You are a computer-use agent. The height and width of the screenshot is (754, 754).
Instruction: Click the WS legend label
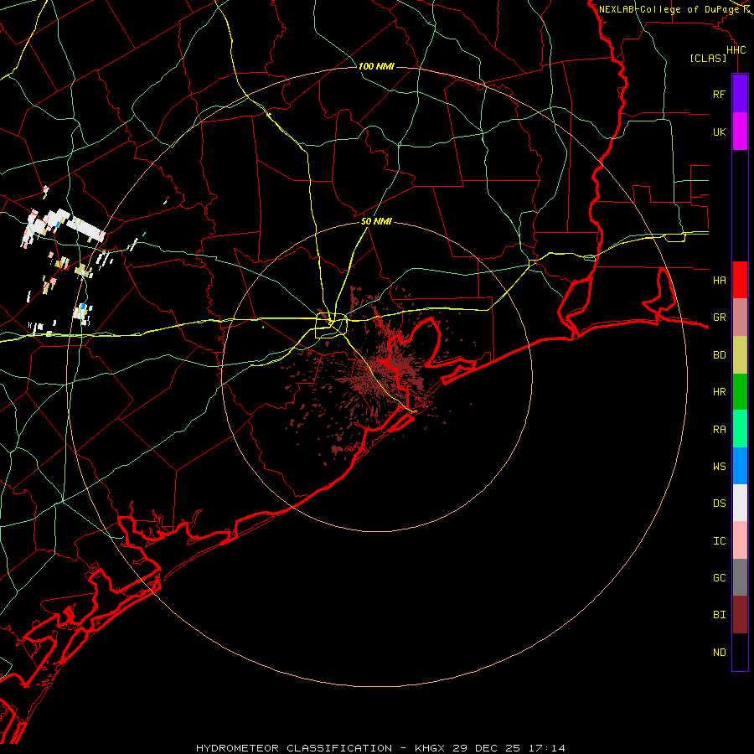[719, 467]
